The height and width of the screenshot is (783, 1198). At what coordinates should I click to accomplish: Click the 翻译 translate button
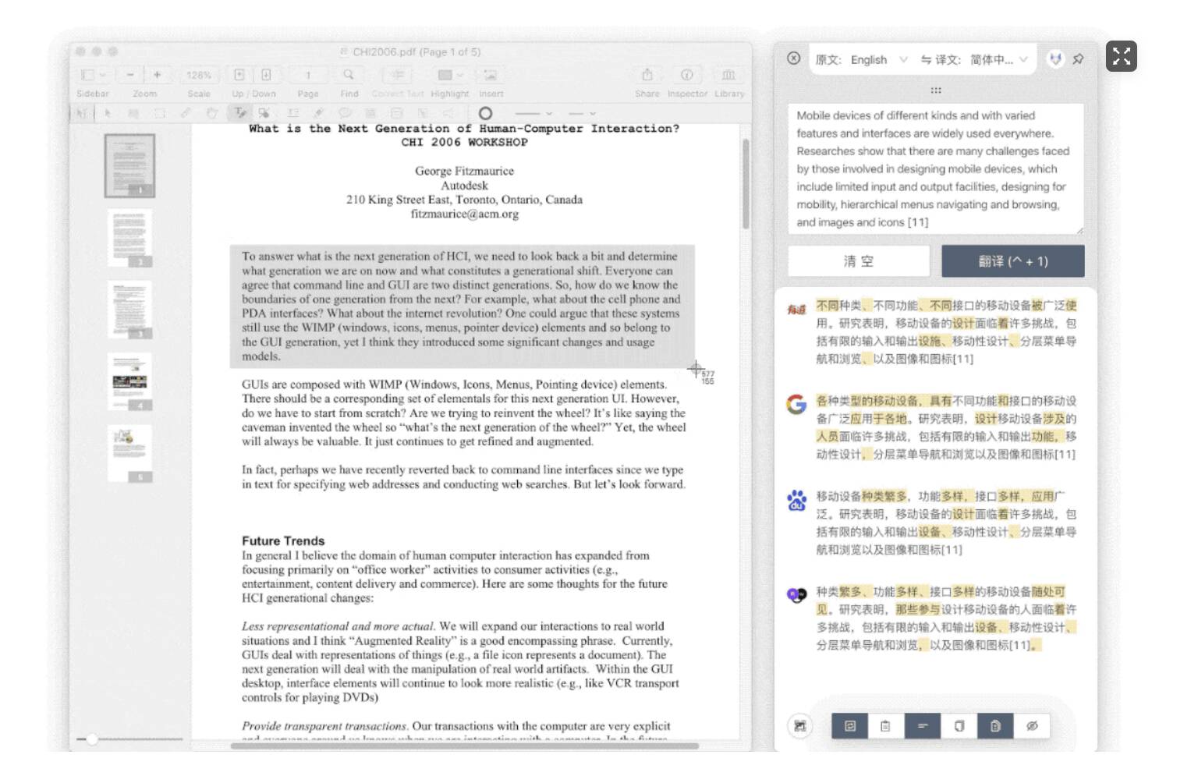pyautogui.click(x=1013, y=261)
